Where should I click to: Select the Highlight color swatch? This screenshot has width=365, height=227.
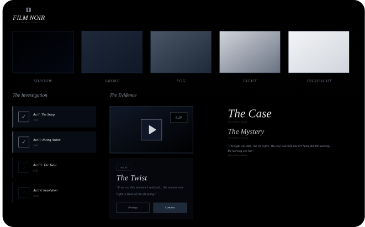point(319,52)
